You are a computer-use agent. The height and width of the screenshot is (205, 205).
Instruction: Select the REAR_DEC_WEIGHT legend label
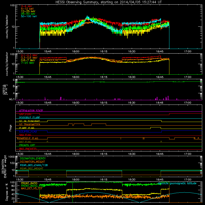(x=32, y=169)
